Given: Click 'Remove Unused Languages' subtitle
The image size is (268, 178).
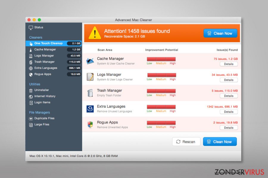Looking at the screenshot, I should click(115, 112).
